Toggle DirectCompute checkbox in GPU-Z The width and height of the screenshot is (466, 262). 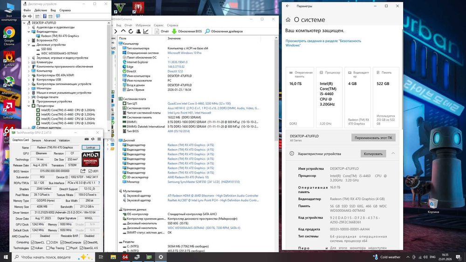point(62,242)
